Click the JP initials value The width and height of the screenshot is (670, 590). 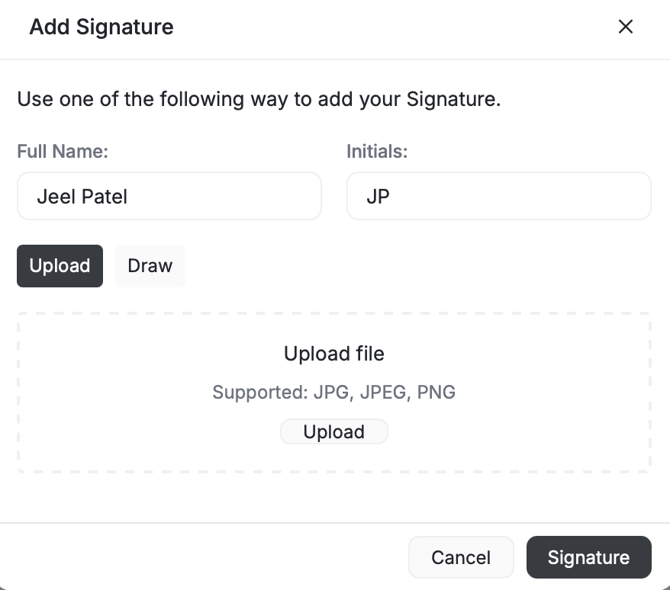point(378,196)
